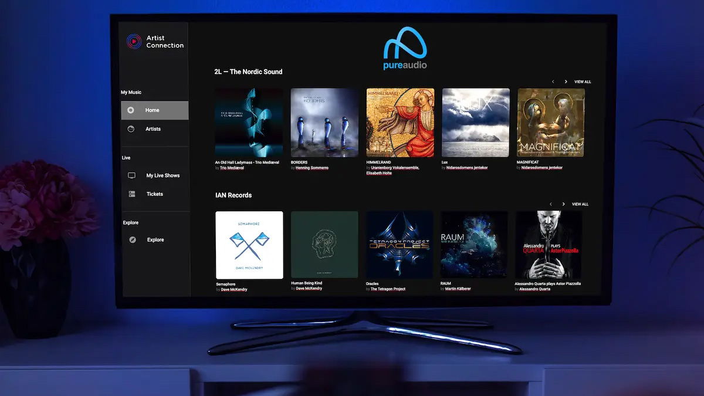Open An Old Hall Ladymass album cover
Image resolution: width=704 pixels, height=396 pixels.
pos(249,123)
